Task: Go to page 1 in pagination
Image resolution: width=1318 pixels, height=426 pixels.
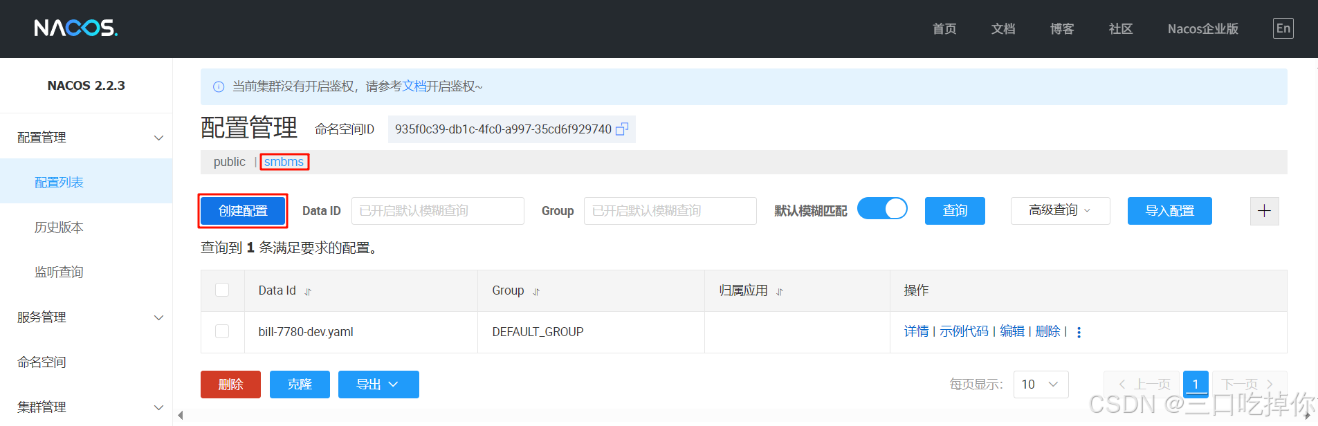Action: click(x=1196, y=385)
